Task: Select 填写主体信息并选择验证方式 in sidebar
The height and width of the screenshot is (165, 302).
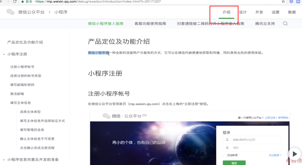Action: [x=42, y=121]
